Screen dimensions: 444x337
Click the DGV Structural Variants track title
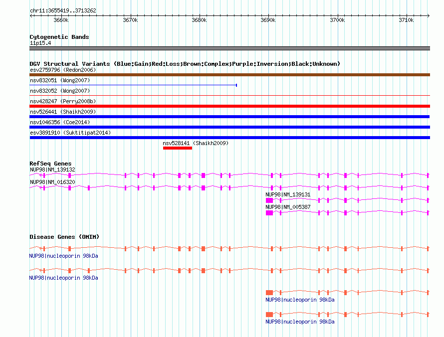pyautogui.click(x=185, y=64)
